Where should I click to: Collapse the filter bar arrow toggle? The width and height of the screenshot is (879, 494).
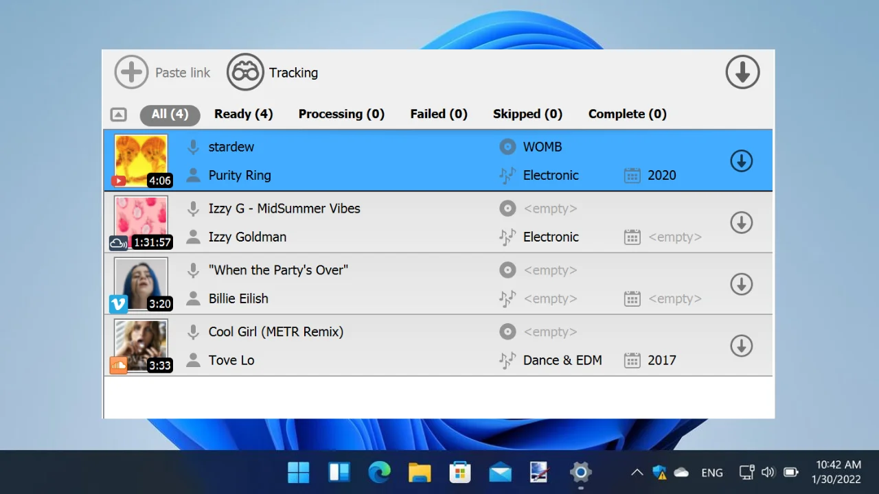[118, 115]
